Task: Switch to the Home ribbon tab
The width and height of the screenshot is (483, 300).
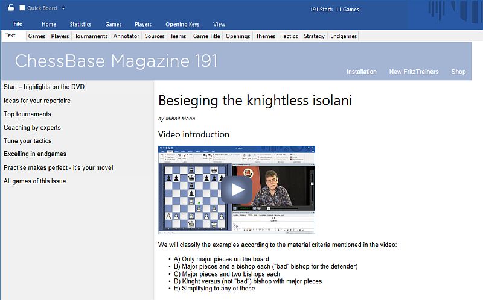Action: (49, 24)
